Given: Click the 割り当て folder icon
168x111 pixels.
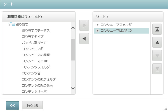Looking at the screenshot, I should pyautogui.click(x=13, y=24).
